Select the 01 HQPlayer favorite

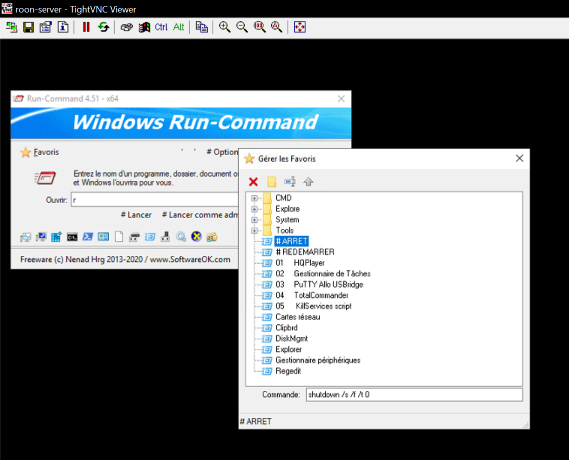[300, 263]
